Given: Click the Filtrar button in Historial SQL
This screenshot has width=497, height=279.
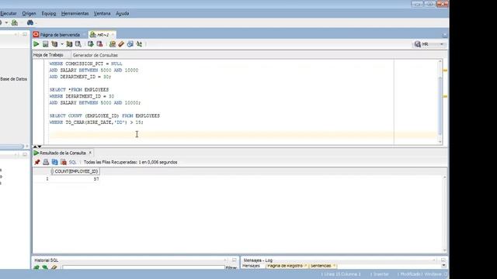Looking at the screenshot, I should 231,267.
